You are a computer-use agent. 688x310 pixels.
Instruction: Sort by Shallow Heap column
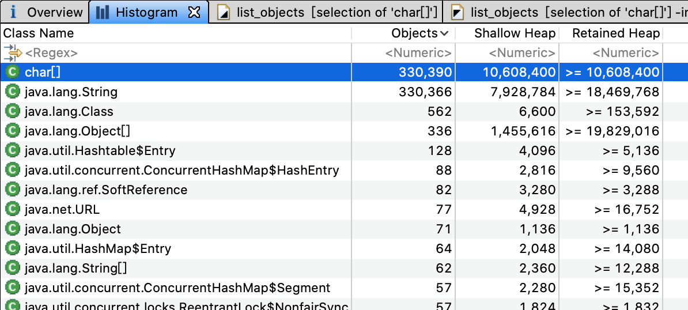coord(515,33)
